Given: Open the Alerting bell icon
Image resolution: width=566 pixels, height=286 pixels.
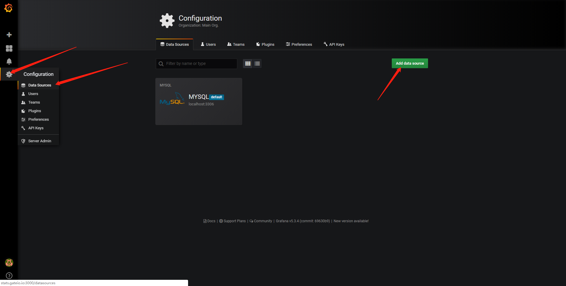Looking at the screenshot, I should tap(9, 61).
